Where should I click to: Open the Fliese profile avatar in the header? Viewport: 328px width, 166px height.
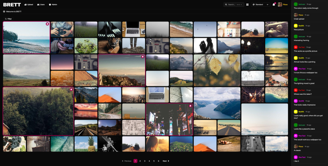280,4
